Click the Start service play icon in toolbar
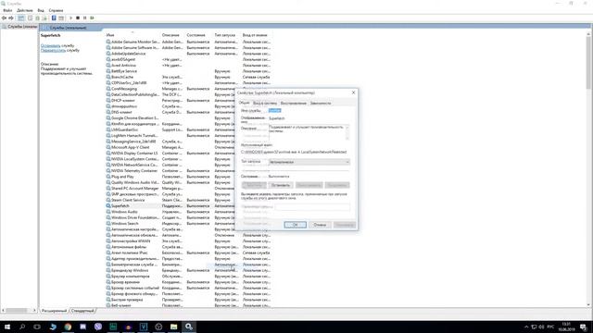The image size is (593, 333). 70,18
